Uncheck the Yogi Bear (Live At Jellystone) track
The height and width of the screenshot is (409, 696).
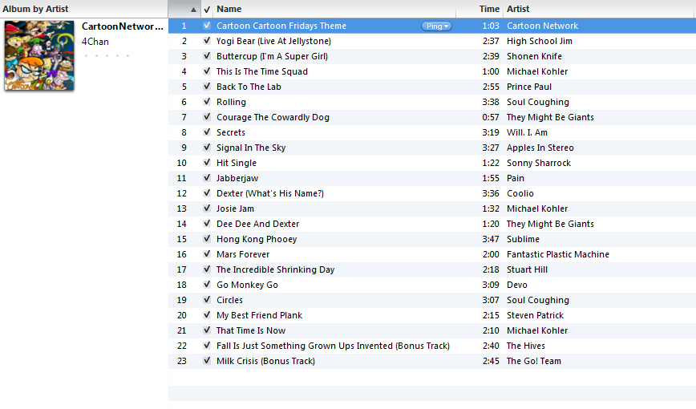point(207,41)
